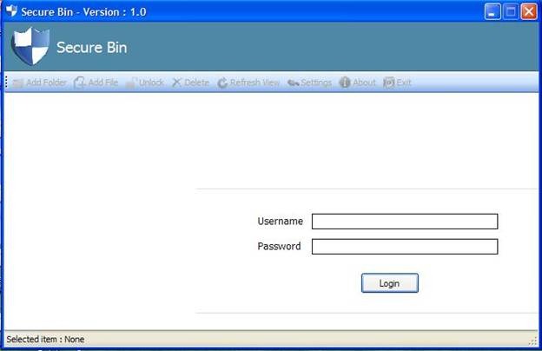
Task: Maximize the Secure Bin window
Action: (x=511, y=12)
